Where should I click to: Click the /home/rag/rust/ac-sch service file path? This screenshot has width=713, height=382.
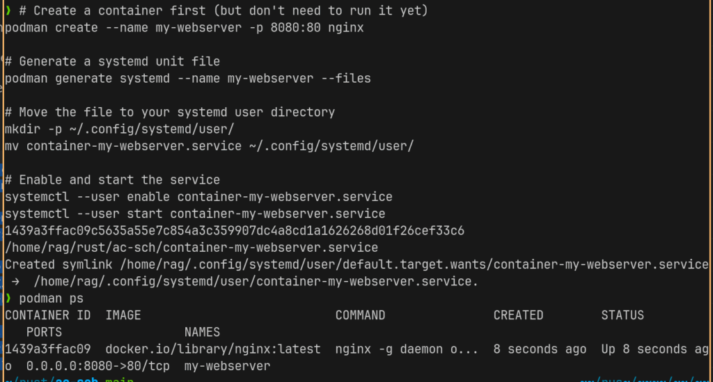(191, 248)
